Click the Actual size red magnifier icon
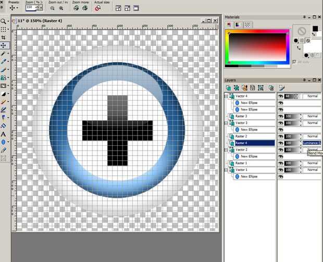 click(97, 8)
